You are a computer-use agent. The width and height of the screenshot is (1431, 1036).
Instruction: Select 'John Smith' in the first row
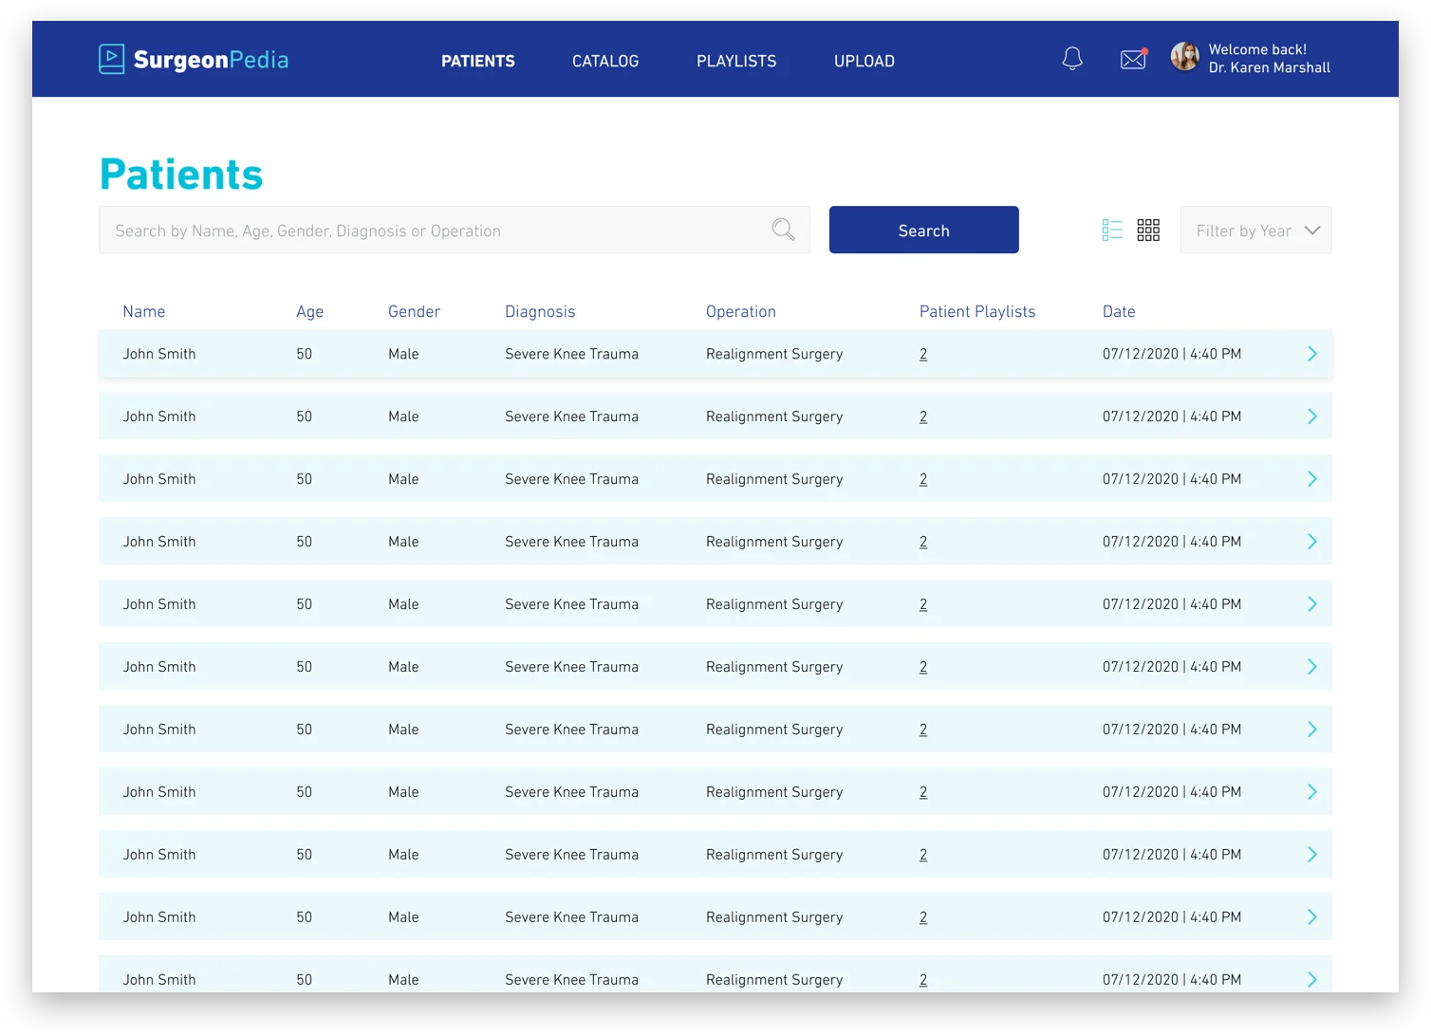click(x=159, y=354)
